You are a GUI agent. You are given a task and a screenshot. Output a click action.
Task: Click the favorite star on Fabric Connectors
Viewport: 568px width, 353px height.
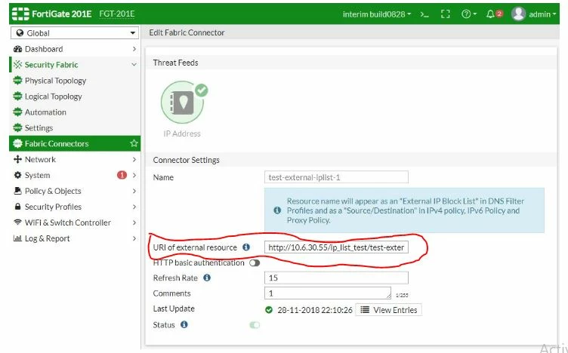click(134, 143)
